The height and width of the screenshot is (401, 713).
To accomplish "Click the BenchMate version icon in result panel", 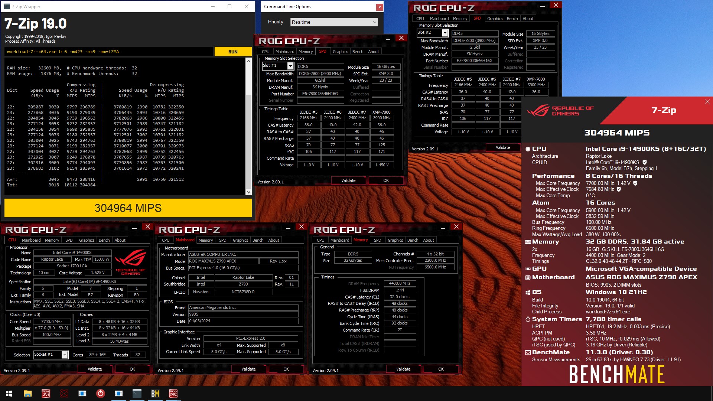I will pyautogui.click(x=528, y=352).
